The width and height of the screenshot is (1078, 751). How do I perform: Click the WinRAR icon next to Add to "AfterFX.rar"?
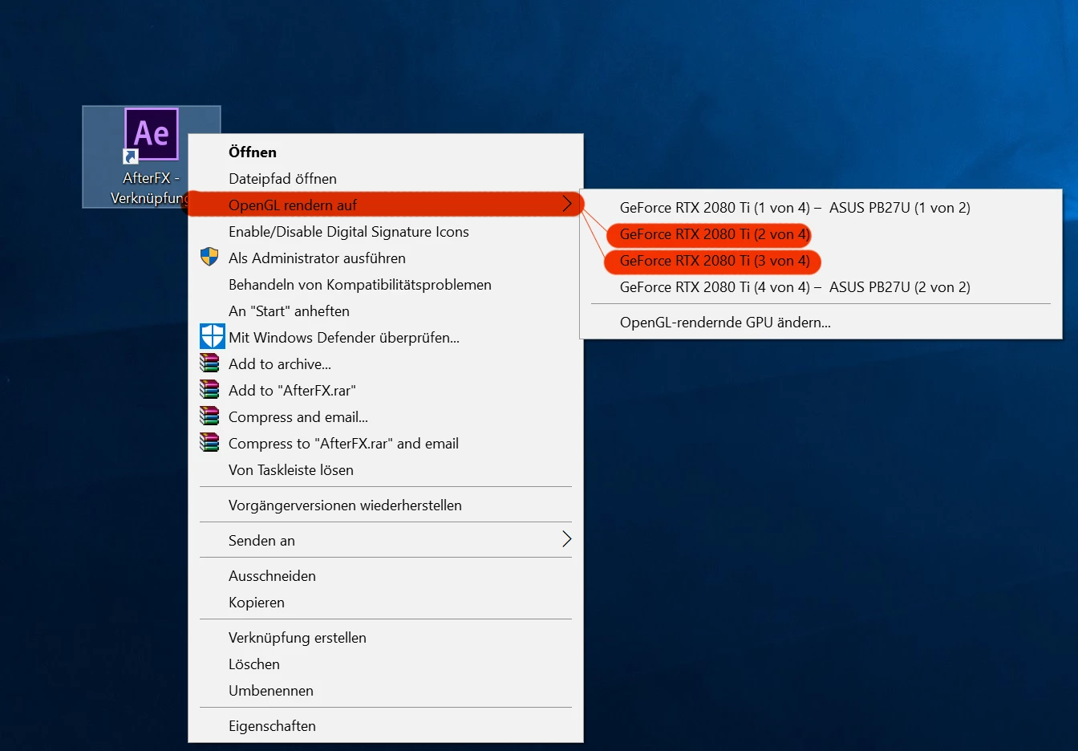[x=209, y=390]
